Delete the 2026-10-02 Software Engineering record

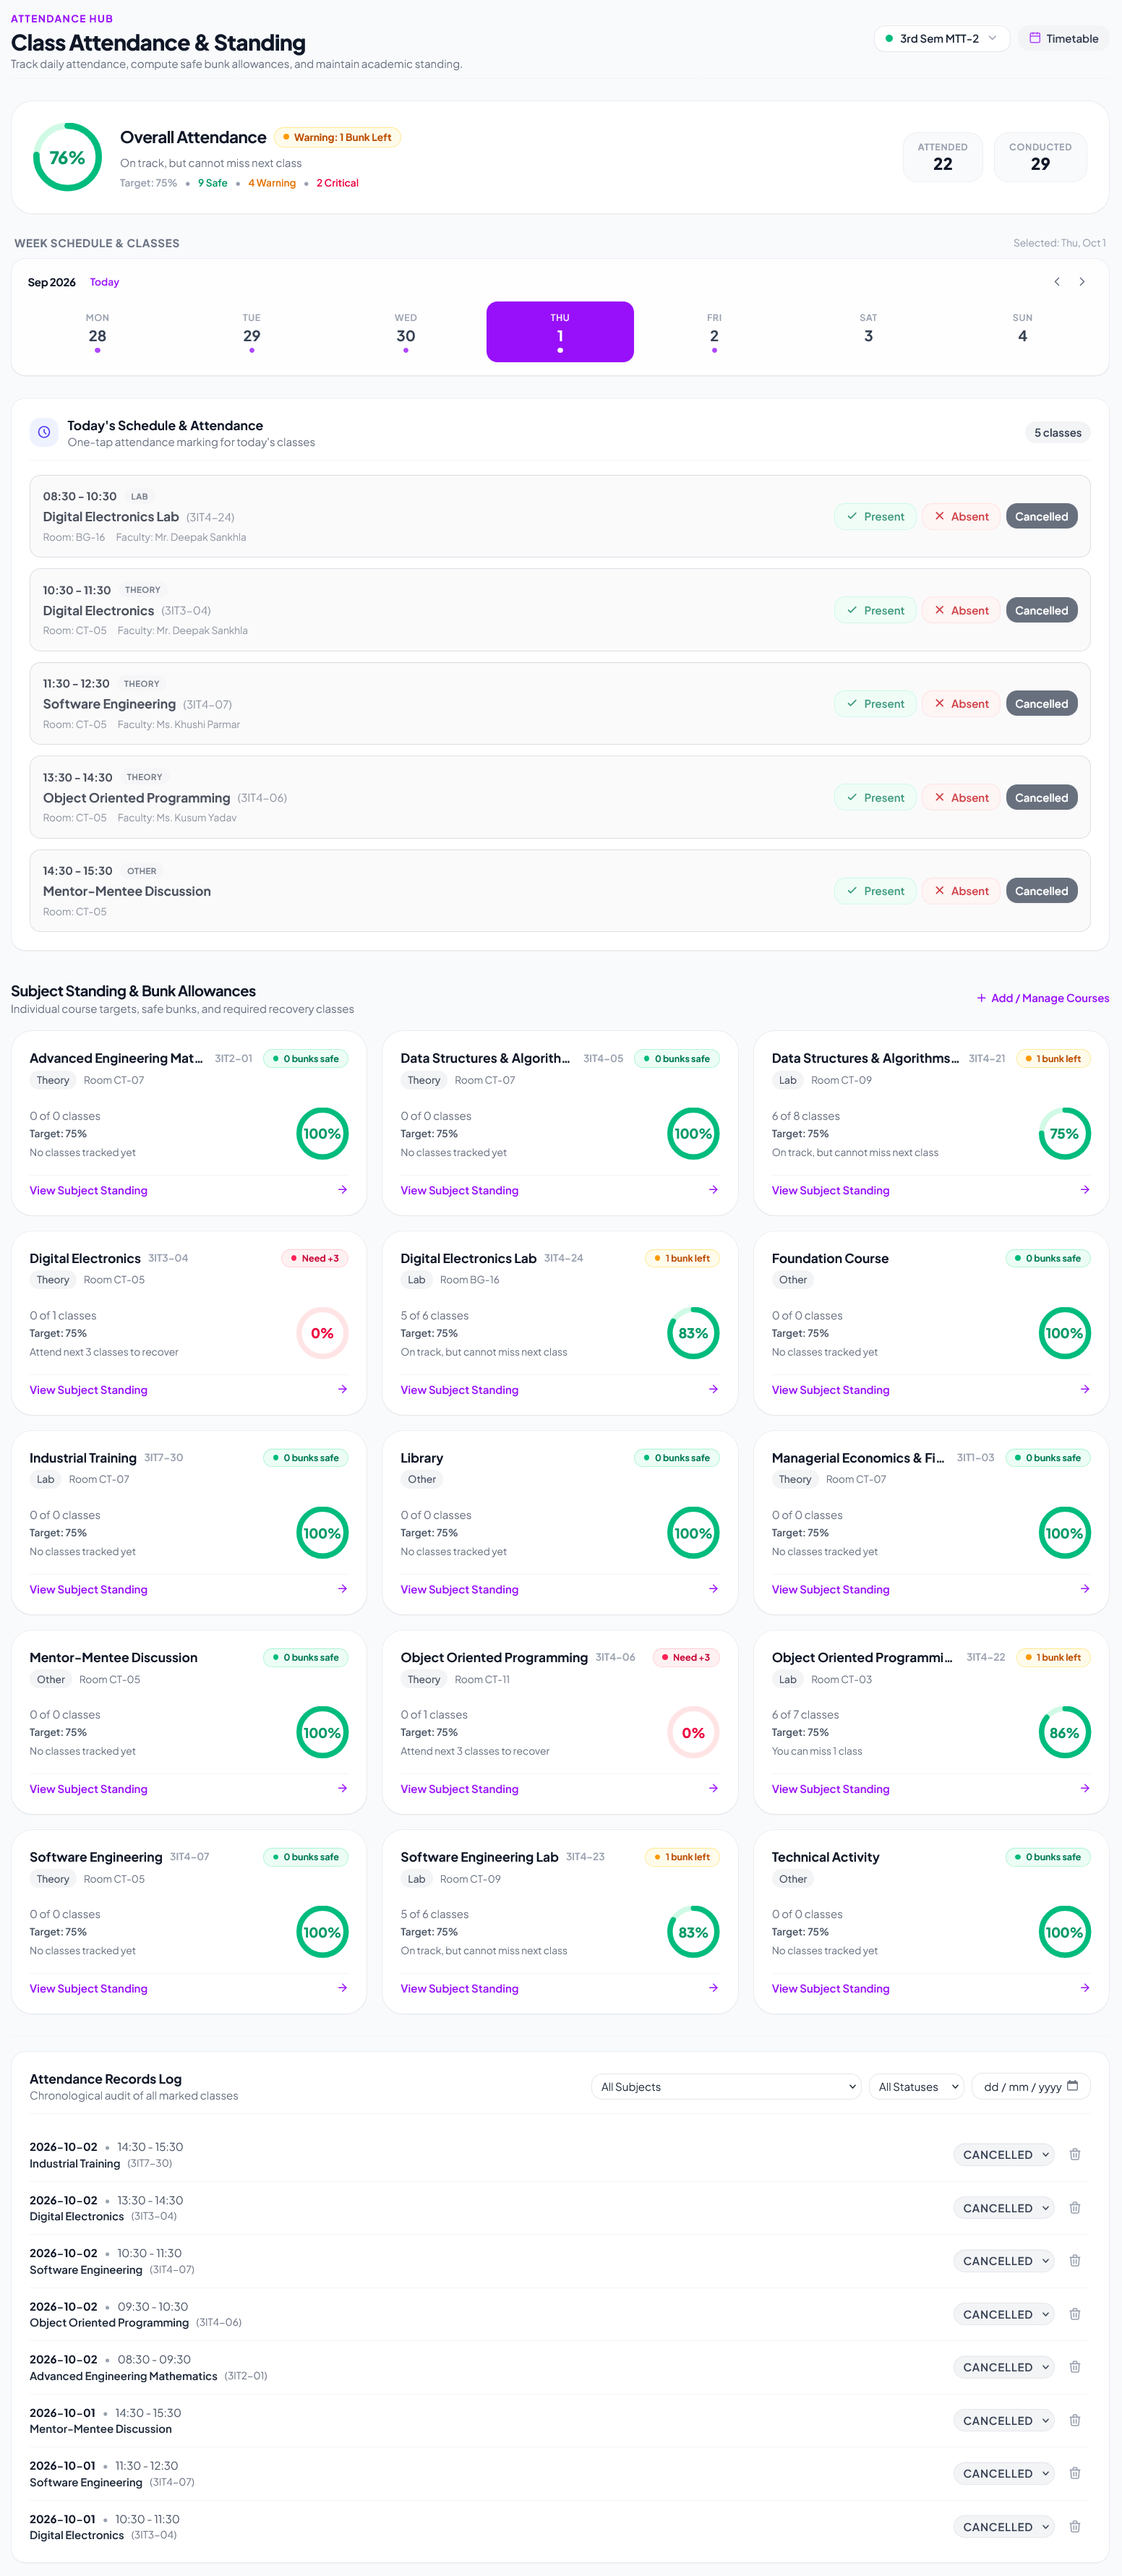[x=1075, y=2260]
